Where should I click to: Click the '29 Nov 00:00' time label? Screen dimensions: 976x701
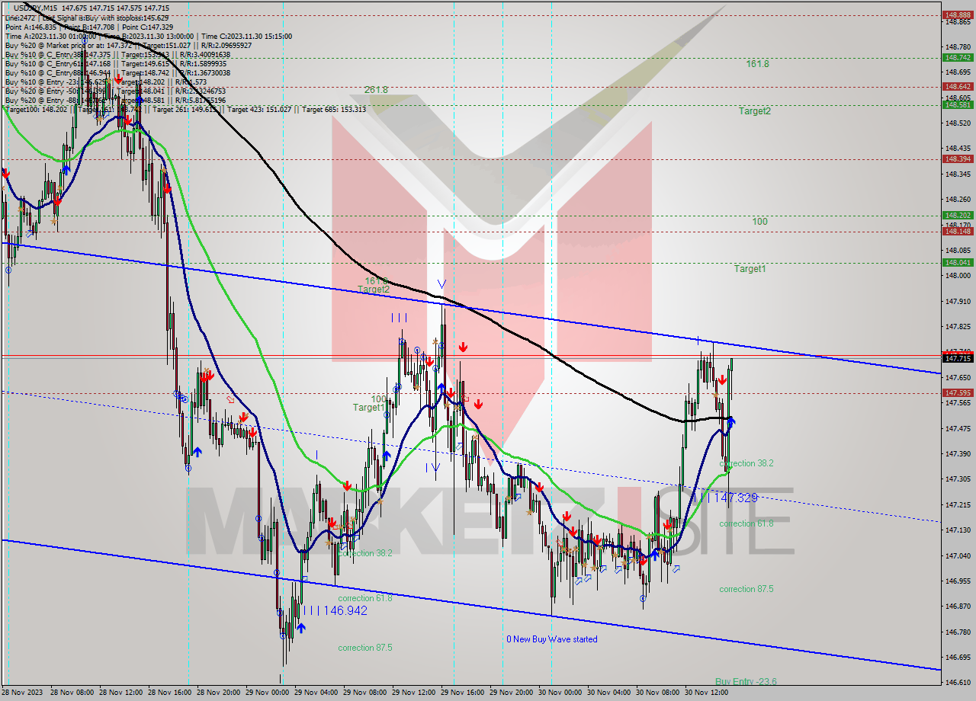coord(268,693)
